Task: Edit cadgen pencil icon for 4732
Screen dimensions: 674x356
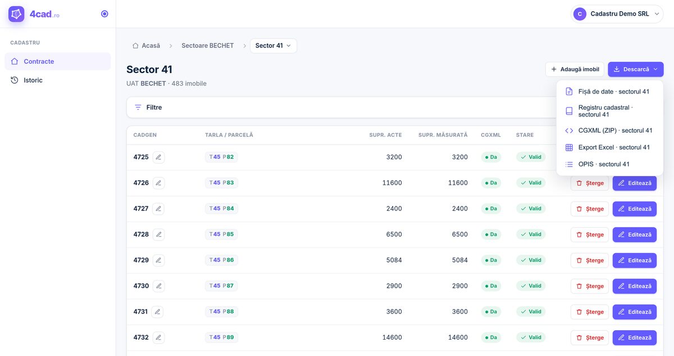Action: [x=159, y=337]
